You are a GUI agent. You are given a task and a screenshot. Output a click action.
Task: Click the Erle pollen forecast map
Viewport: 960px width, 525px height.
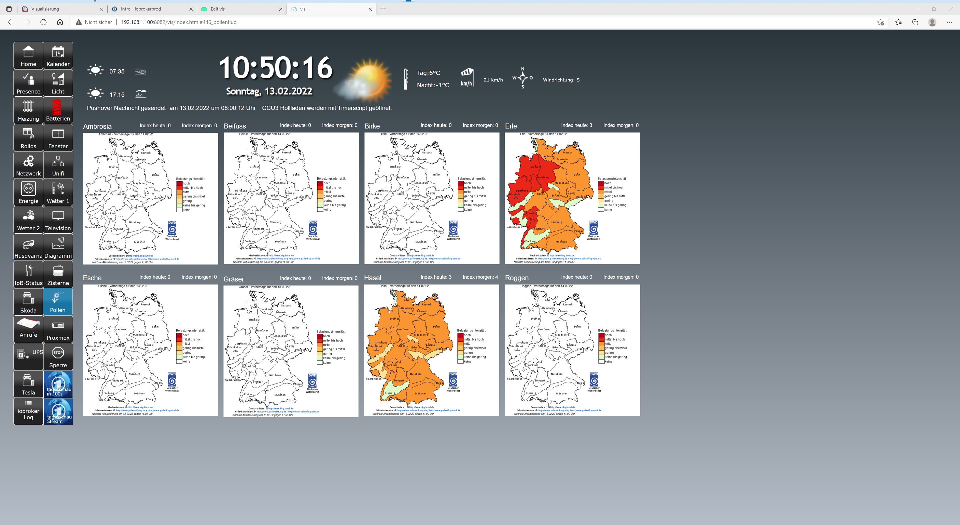[x=572, y=198]
